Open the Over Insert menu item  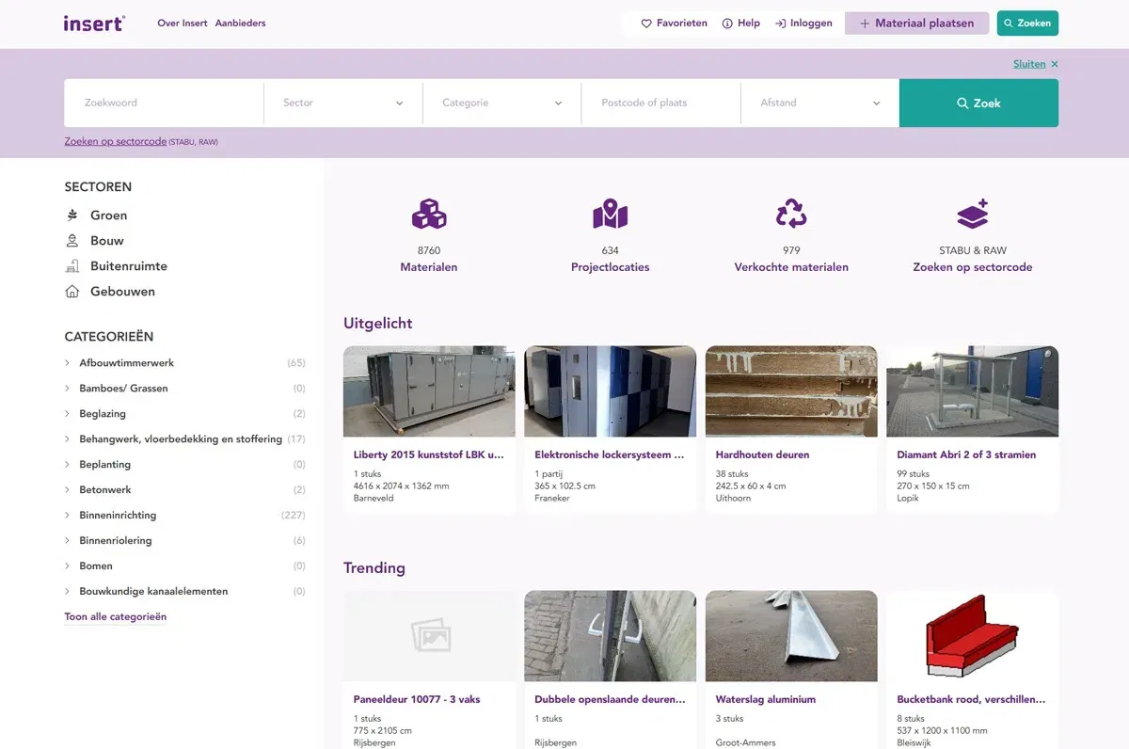click(182, 23)
